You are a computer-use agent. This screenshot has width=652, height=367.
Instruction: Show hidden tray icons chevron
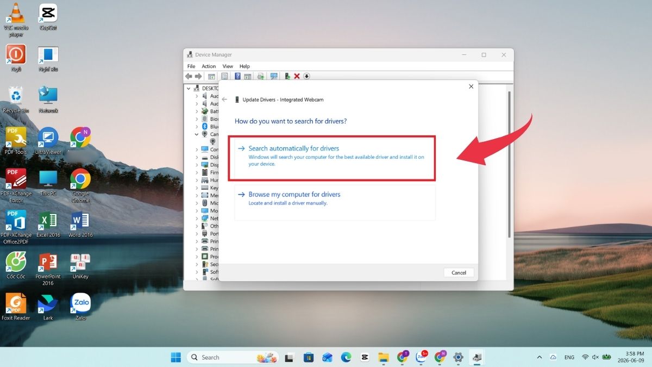coord(539,357)
